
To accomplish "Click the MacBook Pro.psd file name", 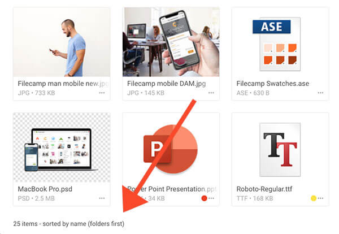I will pos(45,189).
